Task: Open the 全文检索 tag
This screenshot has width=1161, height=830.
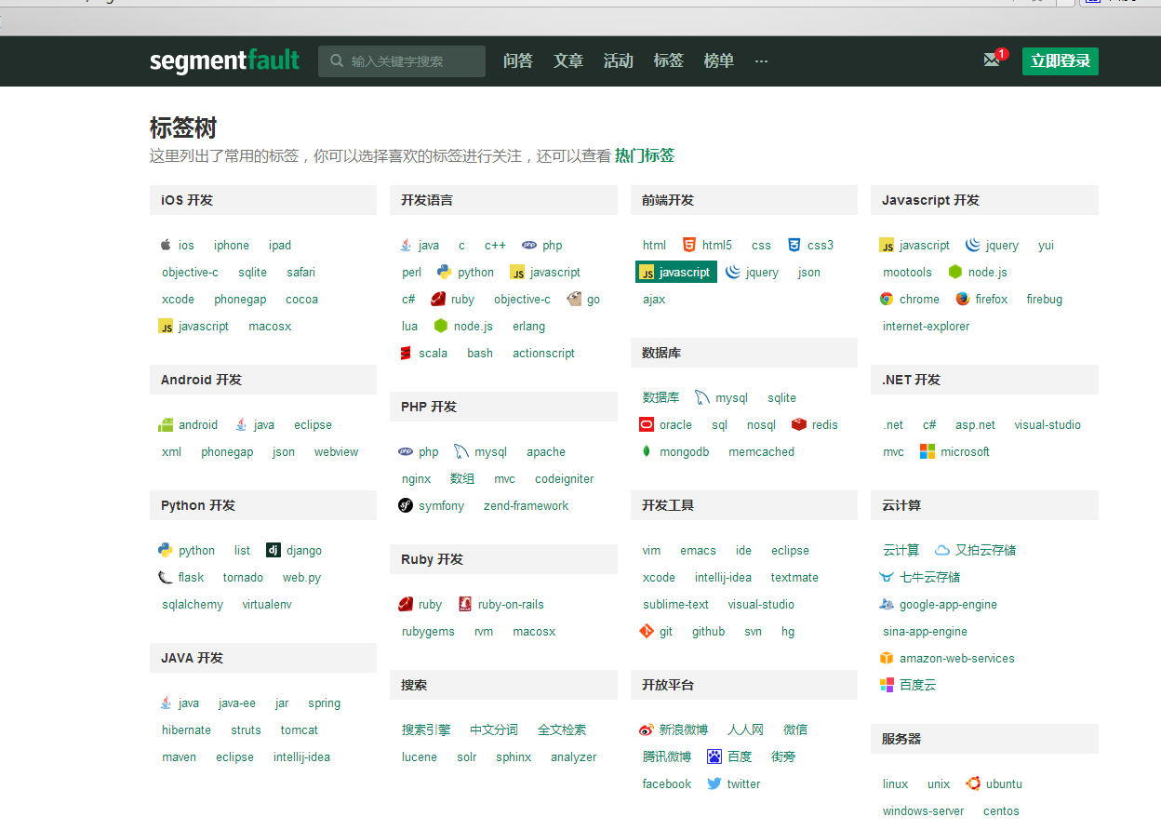Action: coord(562,730)
